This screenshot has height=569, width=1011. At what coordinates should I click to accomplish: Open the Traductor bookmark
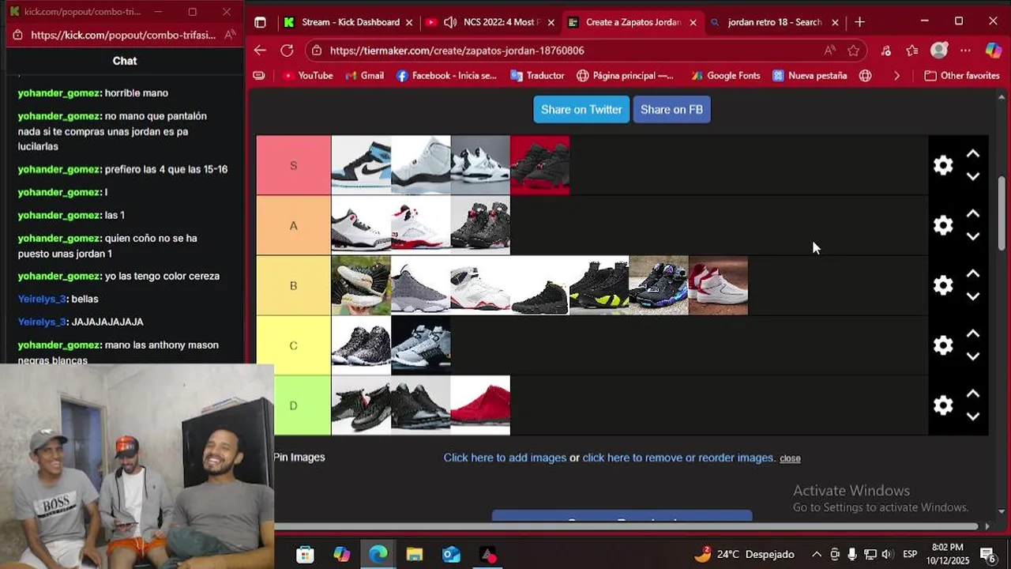[x=537, y=76]
